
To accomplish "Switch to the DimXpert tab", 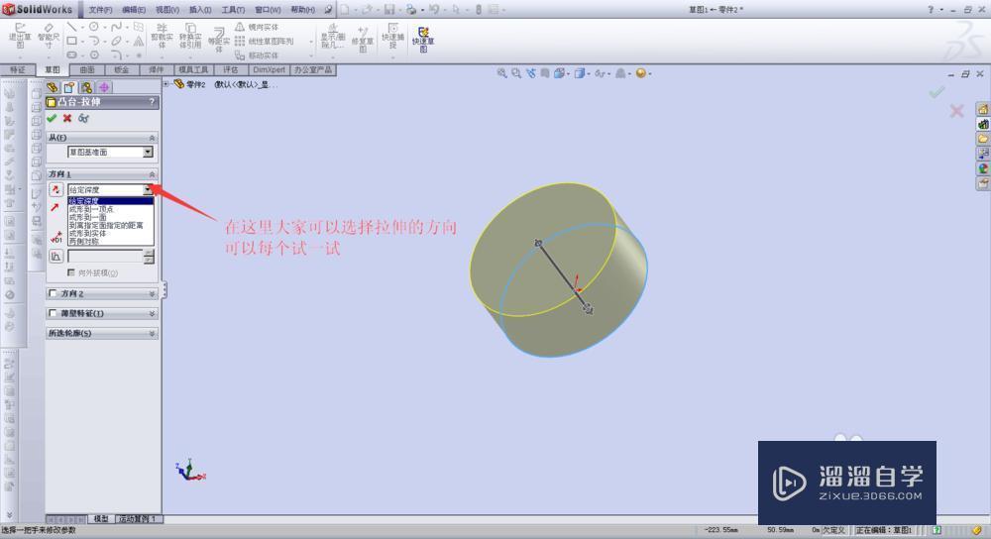I will [x=270, y=69].
